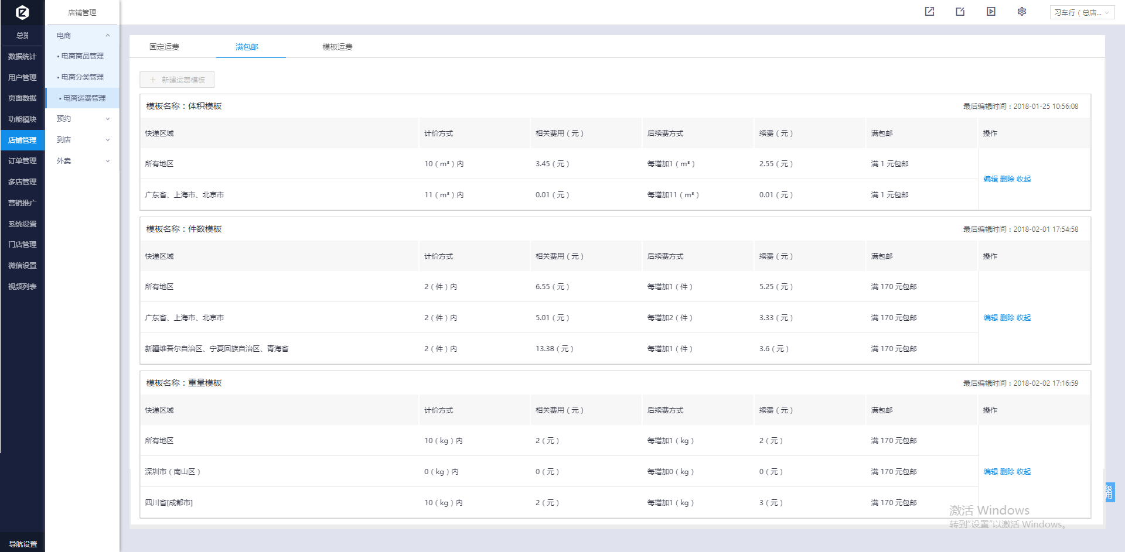This screenshot has height=552, width=1125.
Task: Click 编辑 for the 体积模板 template
Action: click(x=990, y=179)
